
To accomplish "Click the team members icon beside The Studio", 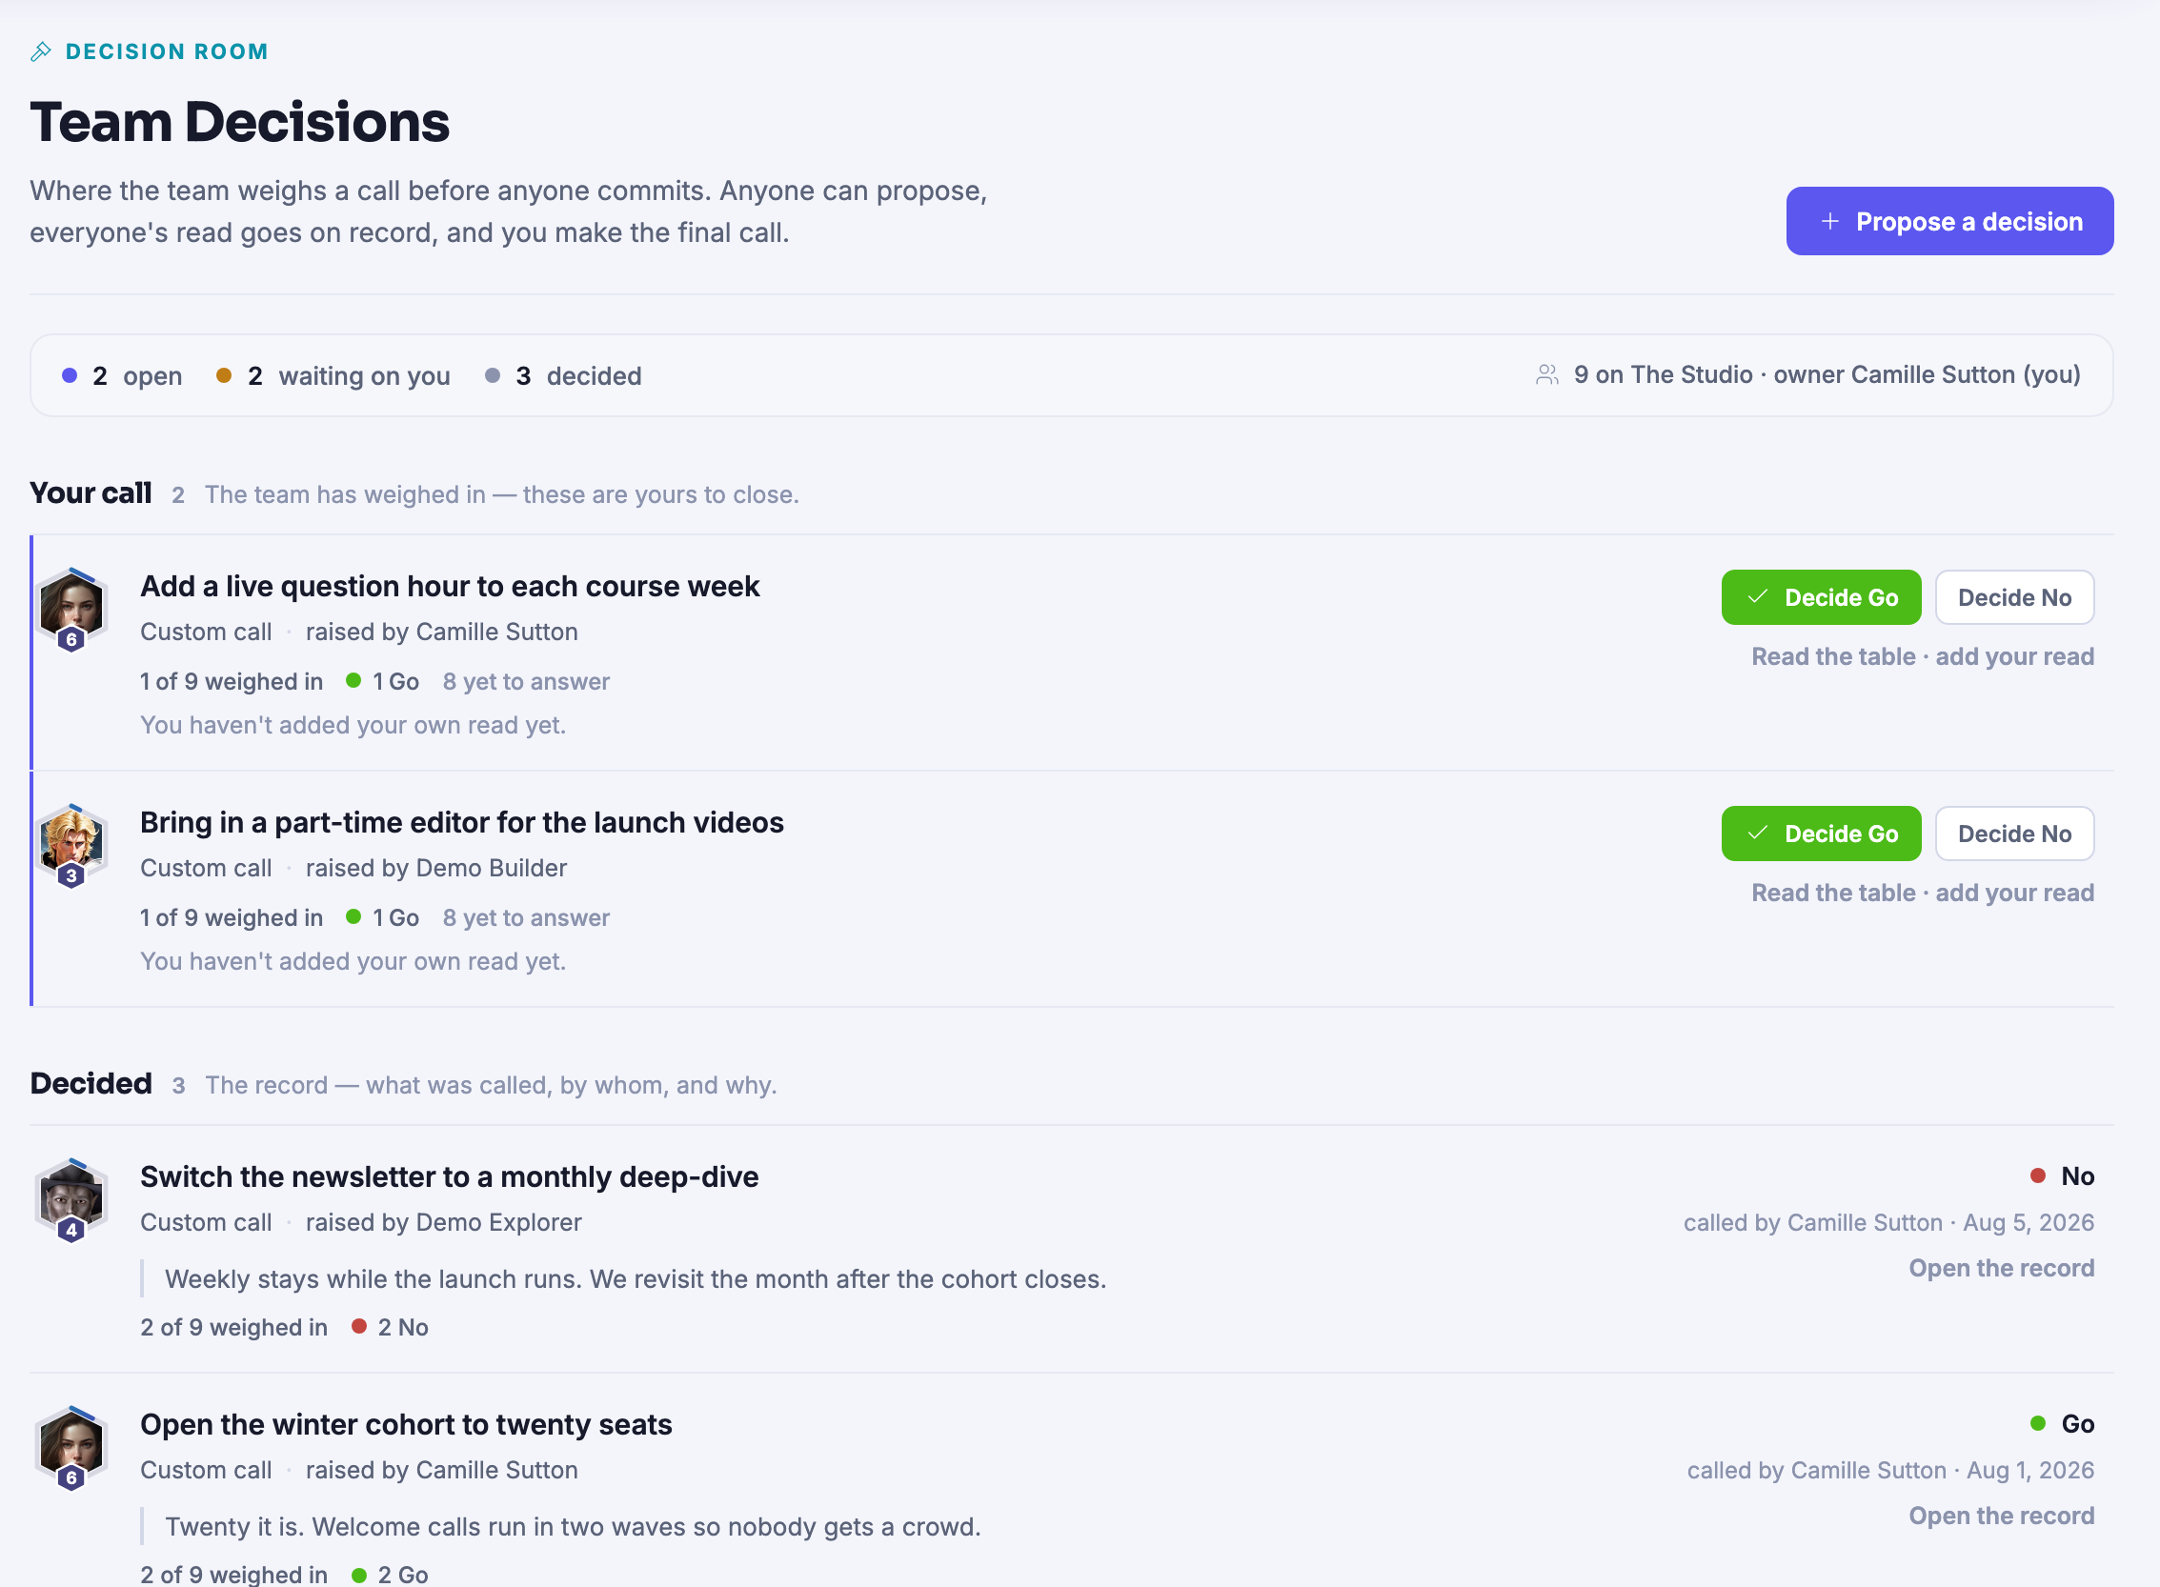I will pyautogui.click(x=1547, y=375).
